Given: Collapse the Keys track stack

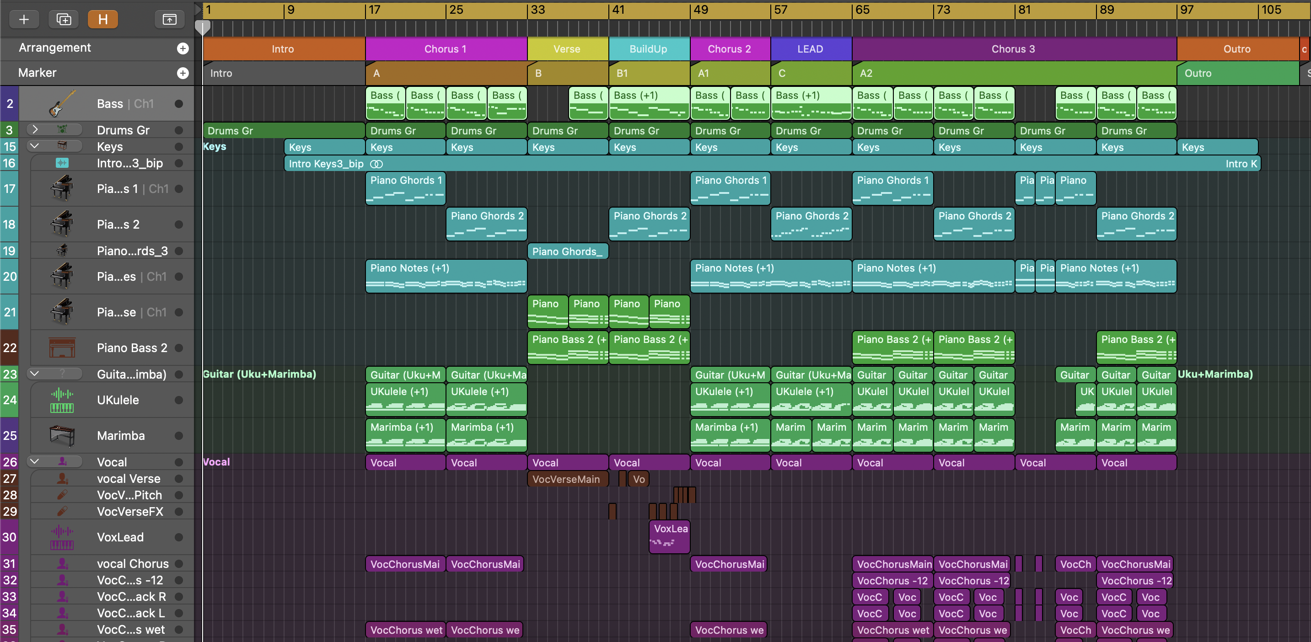Looking at the screenshot, I should point(35,146).
